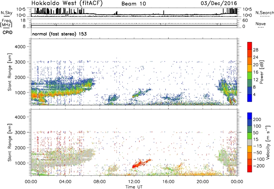
Task: Select the -15 tick on Velocity colorbar
Action: tap(258, 146)
